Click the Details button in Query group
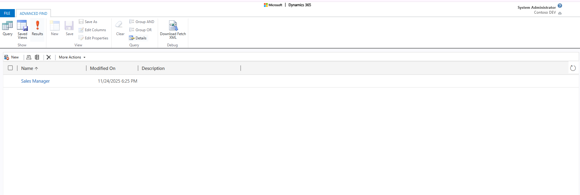 coord(138,38)
